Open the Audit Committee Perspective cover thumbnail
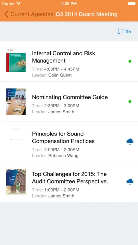Screen dimensions: 138x245 point(16,182)
